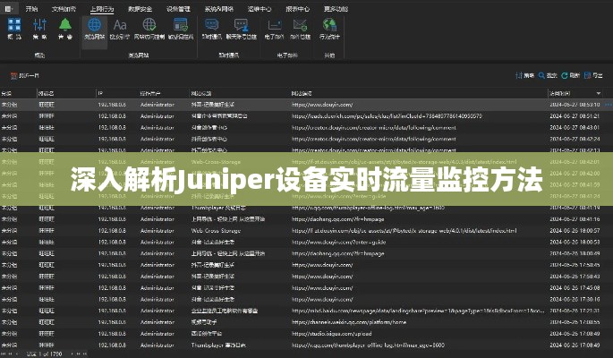Click 192.168.0.8 in the 08:51:21 row

(x=112, y=116)
